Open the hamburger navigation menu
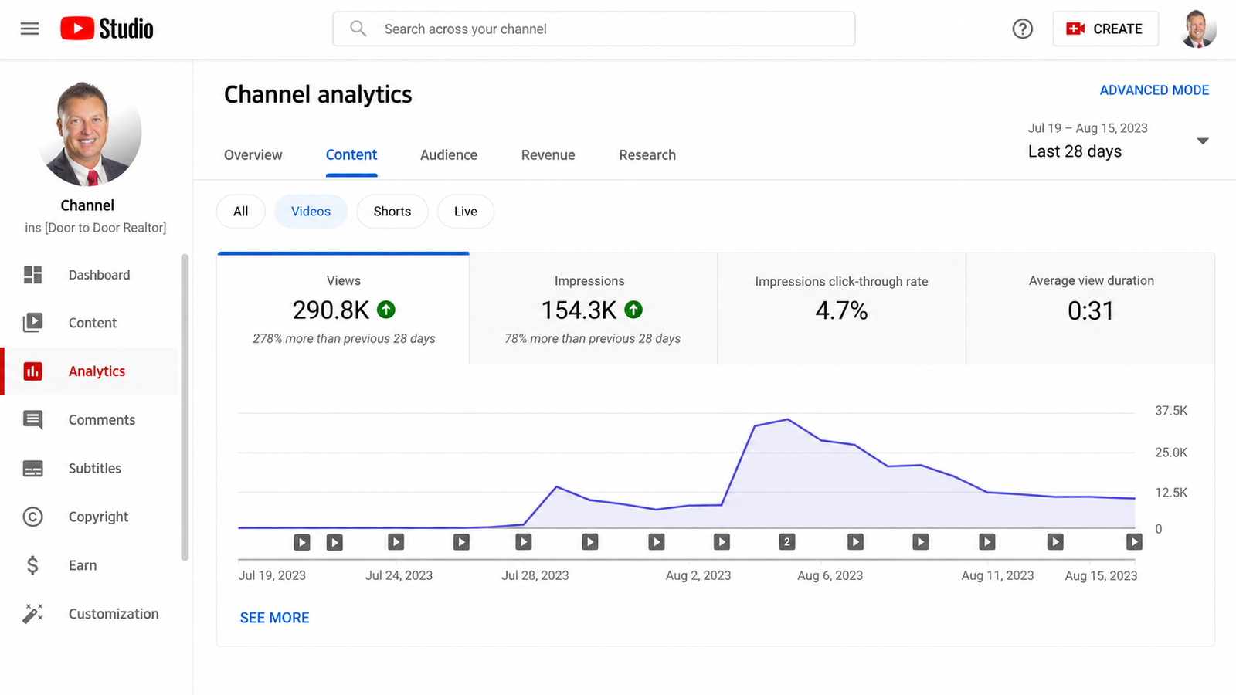 (x=29, y=29)
